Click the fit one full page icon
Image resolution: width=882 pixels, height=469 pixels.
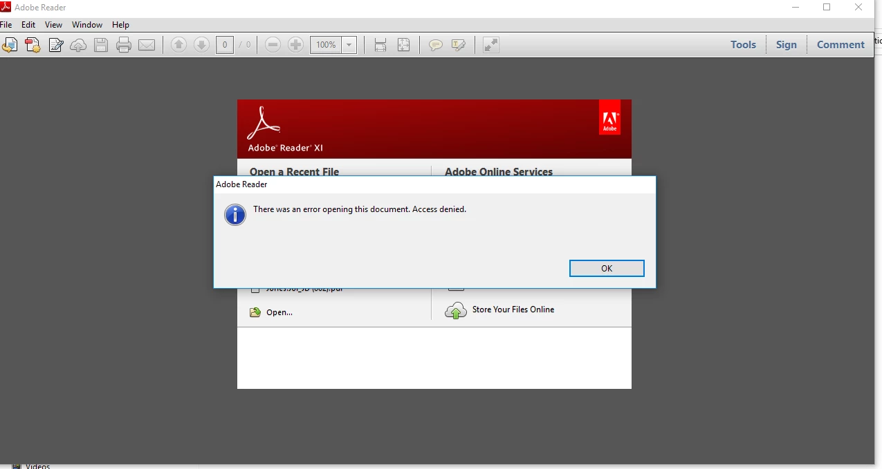(x=404, y=45)
